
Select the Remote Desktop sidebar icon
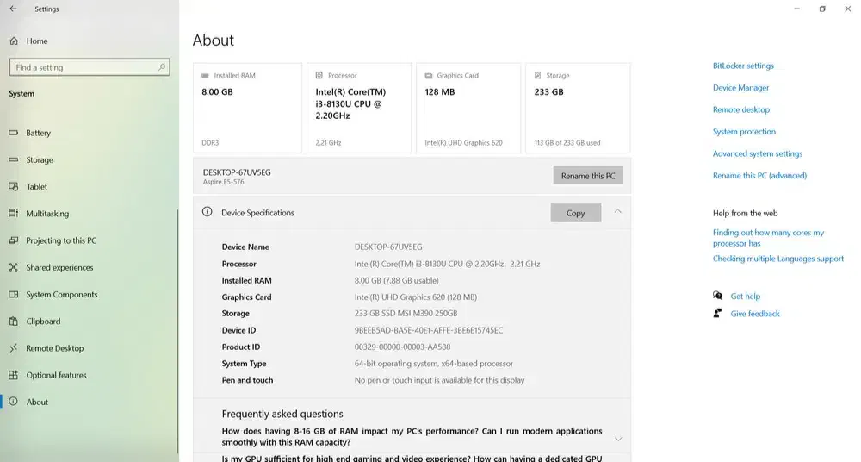click(x=13, y=348)
